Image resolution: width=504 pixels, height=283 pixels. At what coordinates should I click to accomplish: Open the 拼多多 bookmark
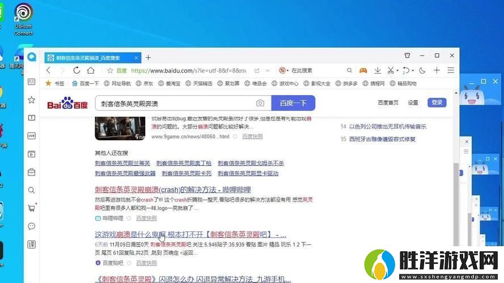click(346, 83)
